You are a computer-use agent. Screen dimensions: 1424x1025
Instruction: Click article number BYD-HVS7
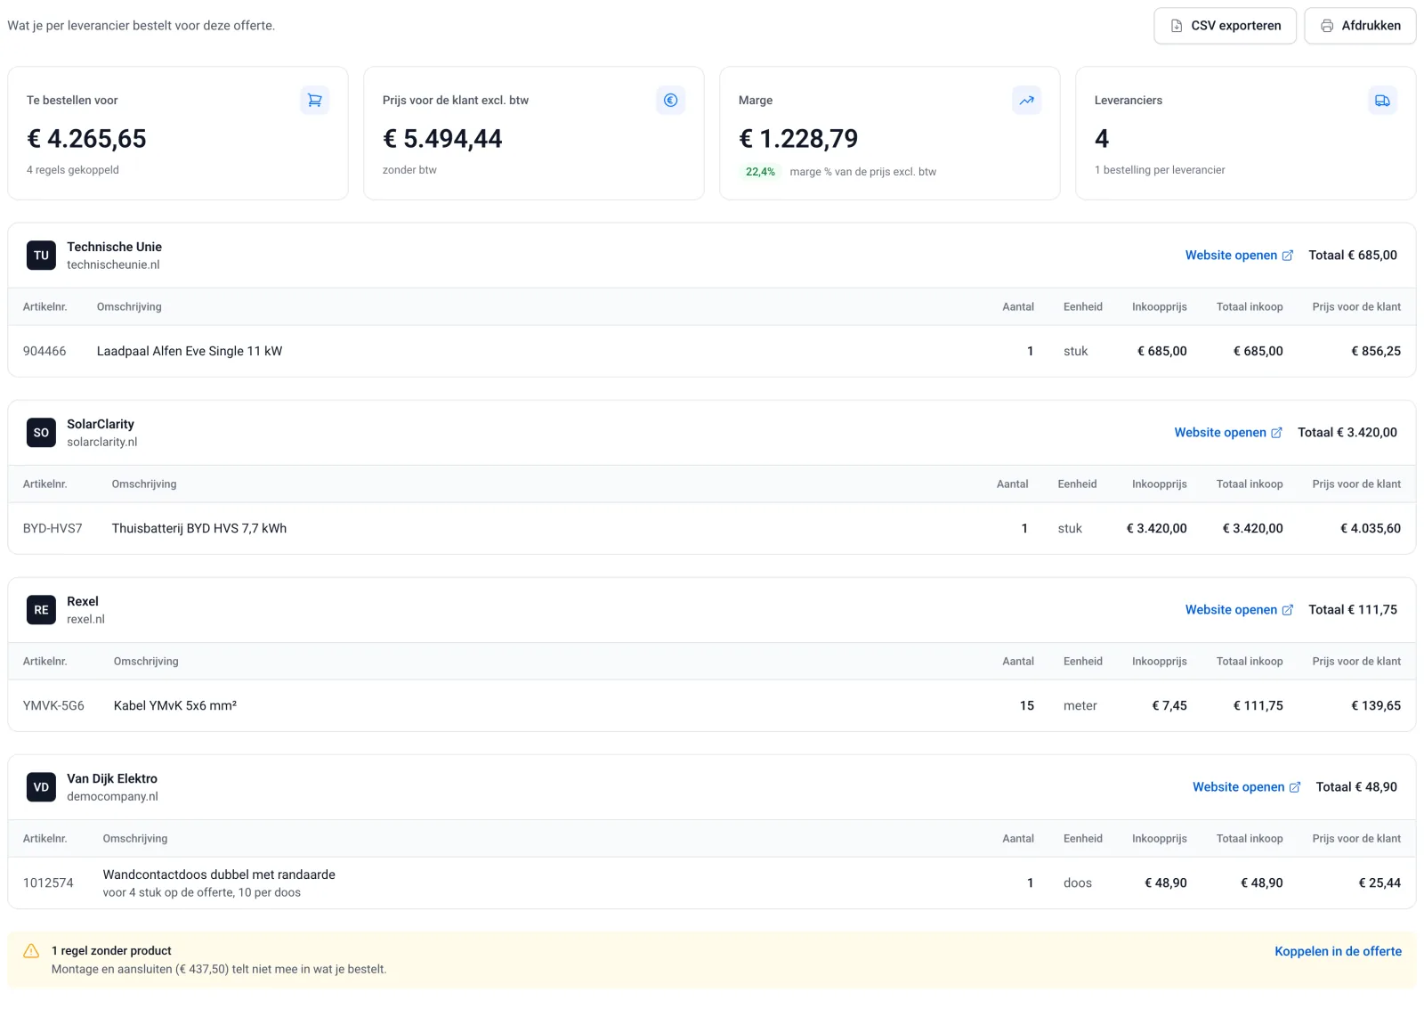[x=53, y=528]
